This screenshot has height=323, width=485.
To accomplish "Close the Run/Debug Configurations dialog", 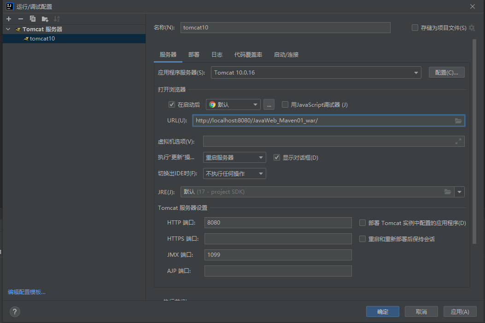I will pos(472,6).
